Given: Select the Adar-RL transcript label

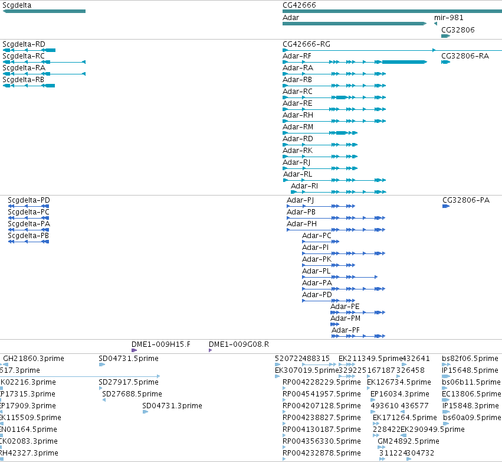Looking at the screenshot, I should click(297, 174).
